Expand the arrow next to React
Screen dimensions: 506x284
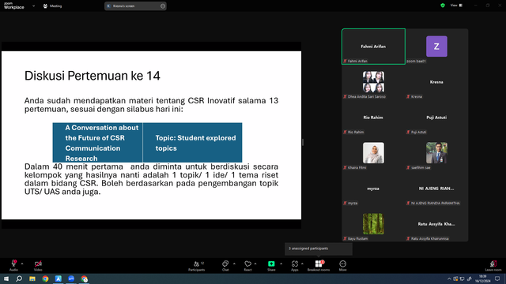255,263
